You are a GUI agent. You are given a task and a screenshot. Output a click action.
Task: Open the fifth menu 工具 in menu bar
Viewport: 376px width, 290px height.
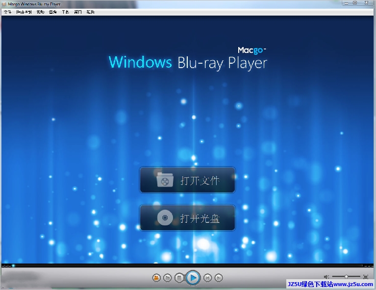pos(66,12)
